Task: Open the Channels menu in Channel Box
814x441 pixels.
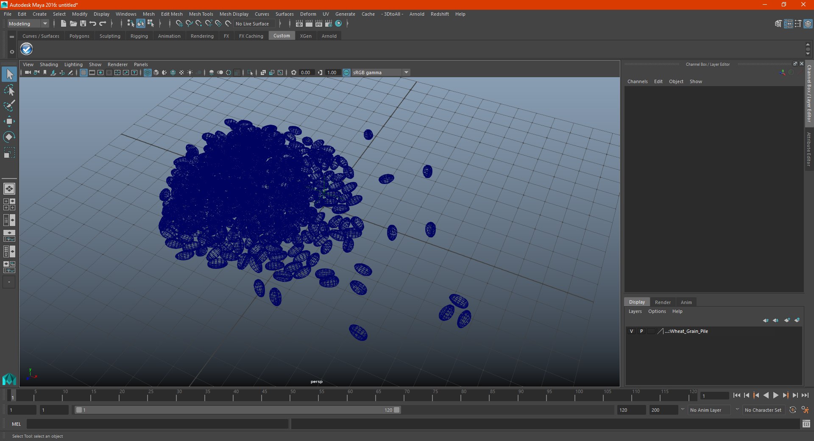Action: tap(637, 81)
